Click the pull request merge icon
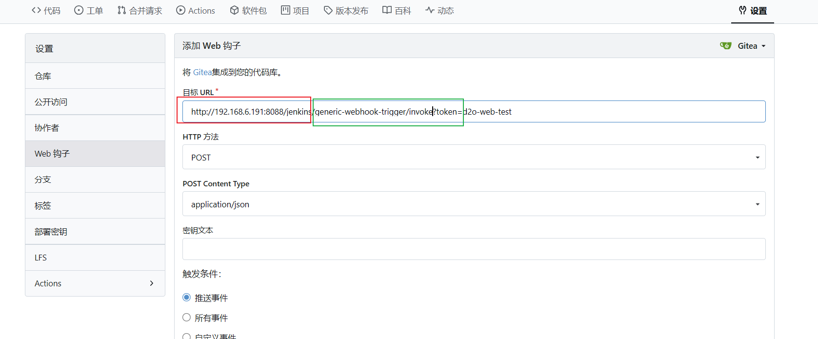818x339 pixels. point(121,10)
